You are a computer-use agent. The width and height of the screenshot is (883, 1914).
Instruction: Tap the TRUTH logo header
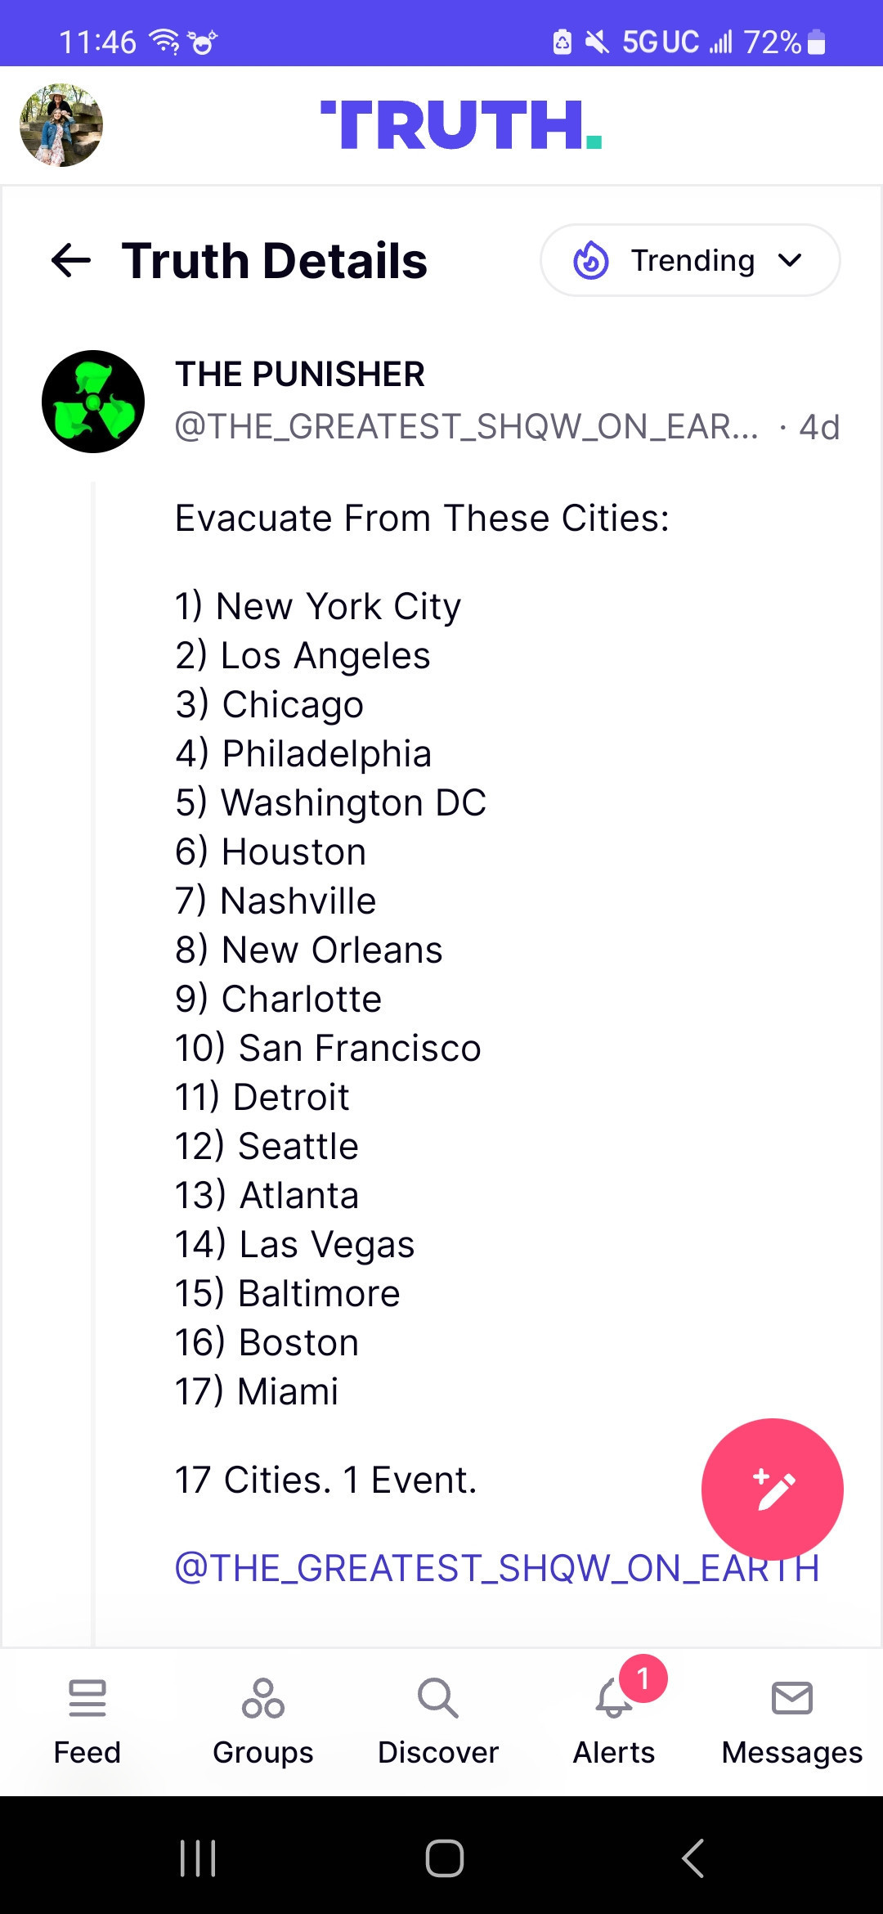coord(461,125)
